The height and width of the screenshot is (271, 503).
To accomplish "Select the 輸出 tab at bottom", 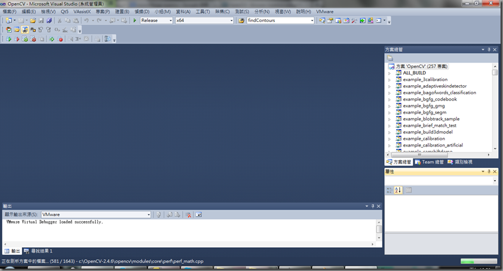I will [12, 251].
